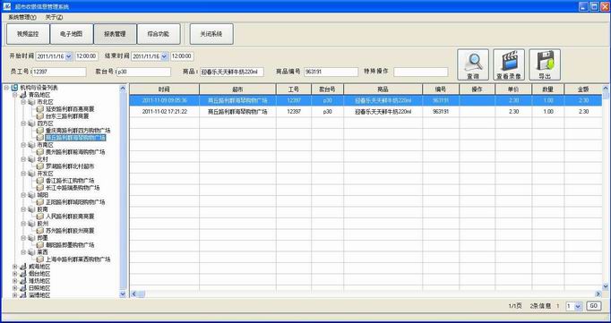The width and height of the screenshot is (611, 323).
Task: Click the start time 12:00:00 field
Action: click(86, 56)
